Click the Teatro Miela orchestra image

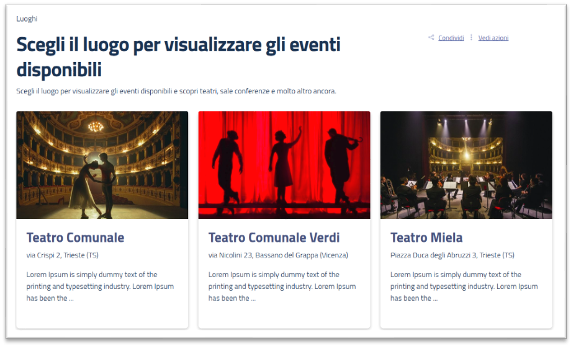tap(466, 165)
